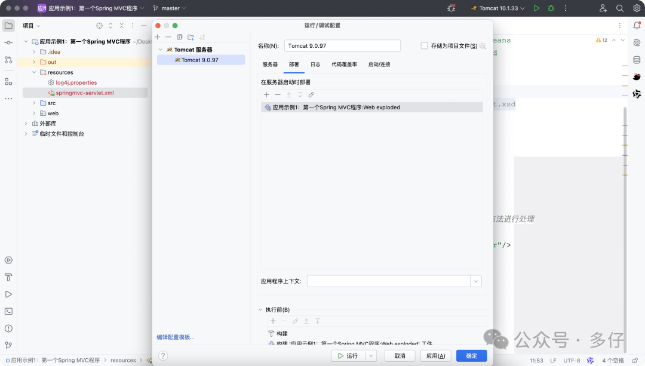The width and height of the screenshot is (645, 366).
Task: Click the Select Opened File target icon
Action: (99, 26)
